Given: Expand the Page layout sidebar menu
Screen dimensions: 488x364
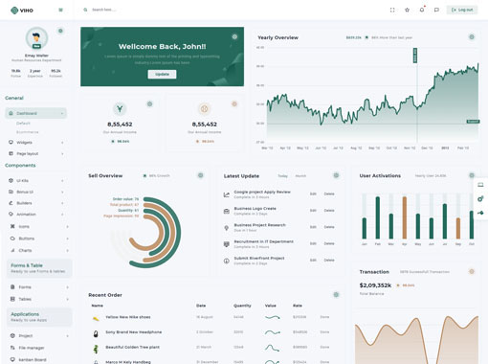Looking at the screenshot, I should pyautogui.click(x=35, y=153).
